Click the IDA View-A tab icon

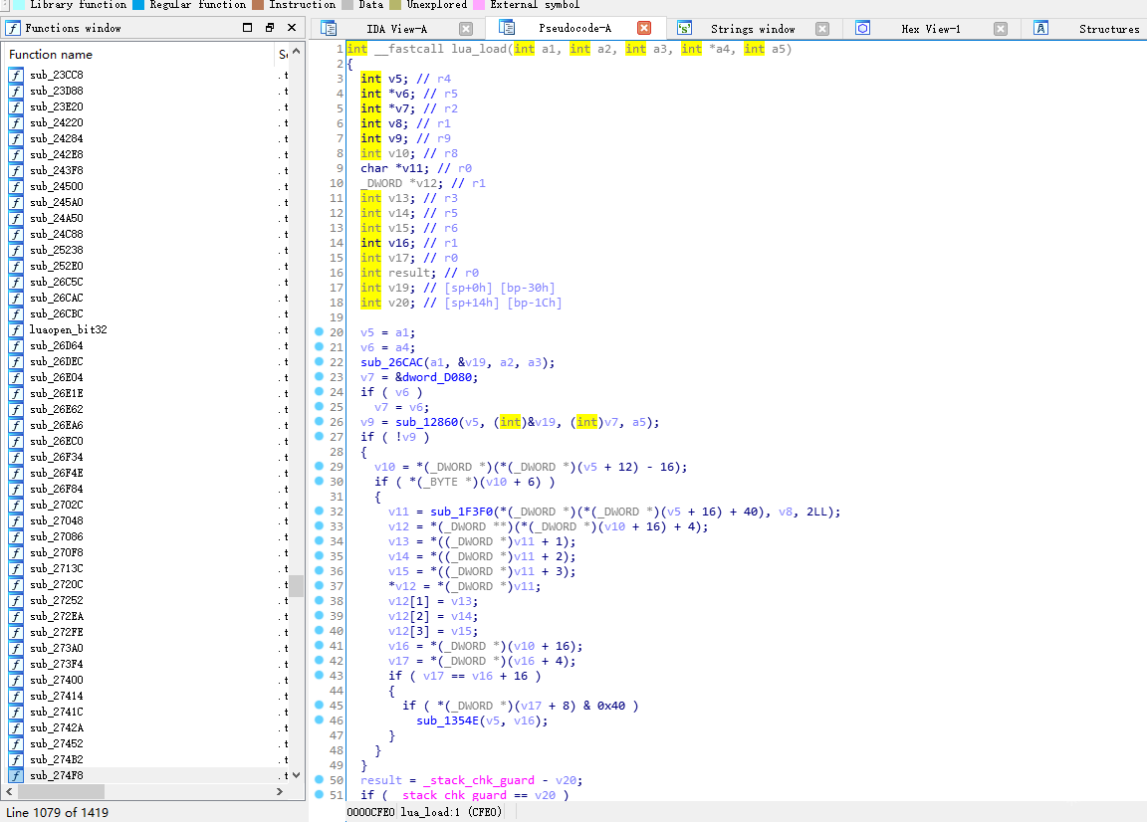[329, 29]
